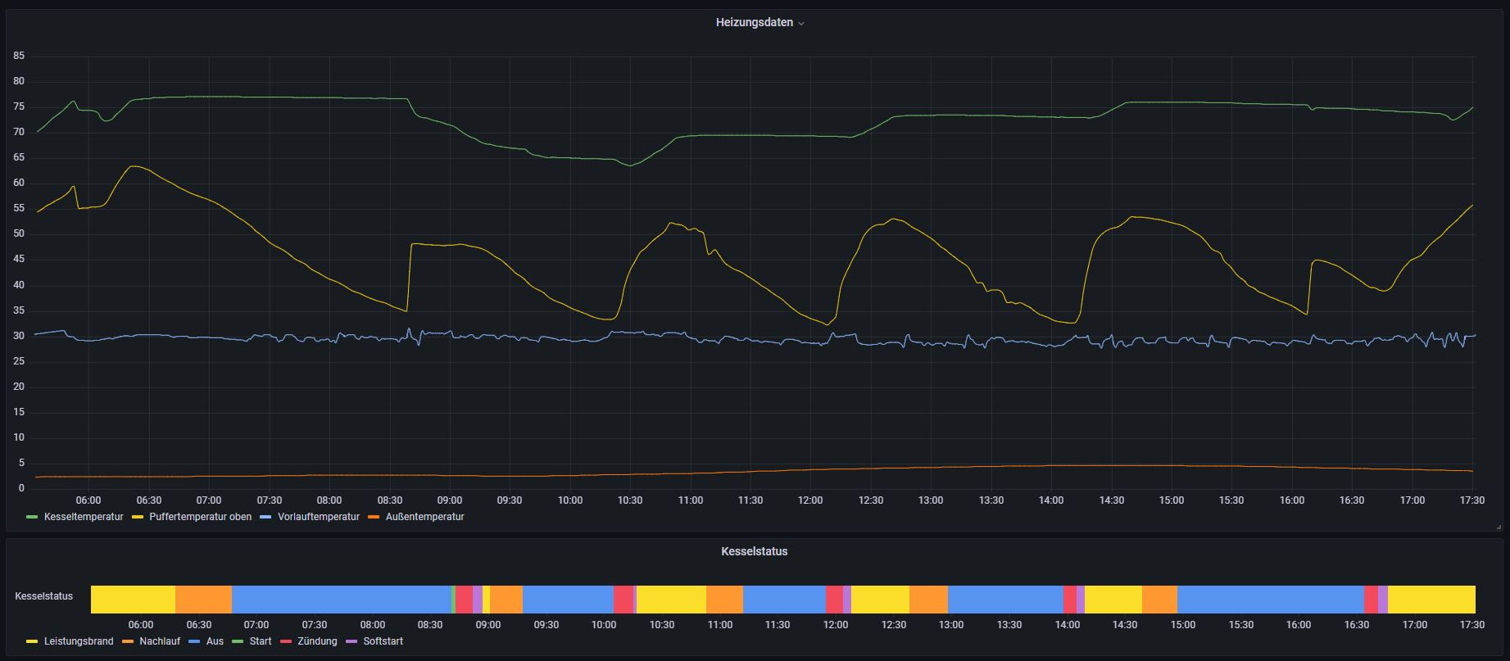The image size is (1510, 661).
Task: Select the Puffertemperatur oben legend text
Action: click(200, 517)
